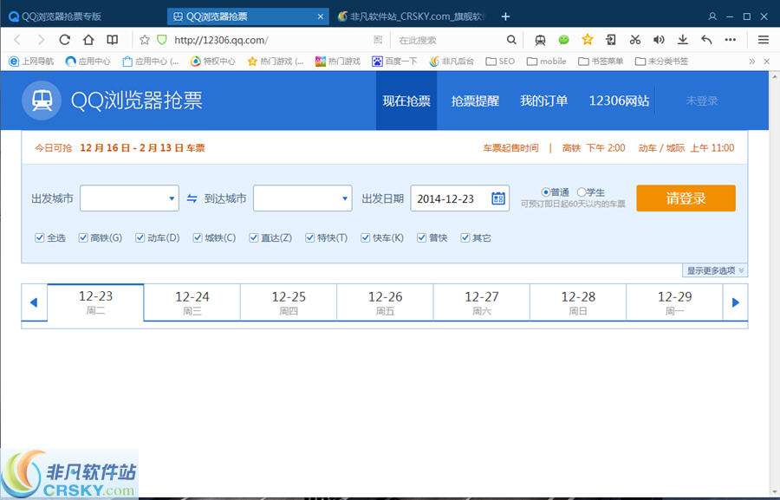Expand more bookmarks chevron
This screenshot has width=780, height=500.
point(751,62)
